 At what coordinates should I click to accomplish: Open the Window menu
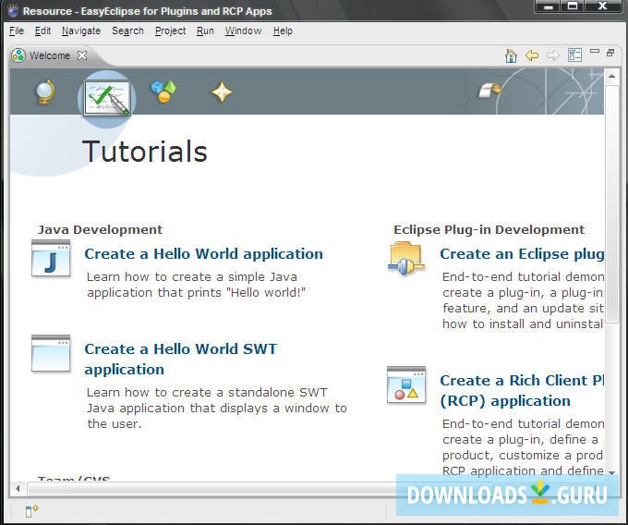(243, 31)
